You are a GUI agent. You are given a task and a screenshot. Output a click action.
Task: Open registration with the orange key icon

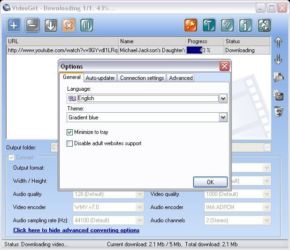191,25
